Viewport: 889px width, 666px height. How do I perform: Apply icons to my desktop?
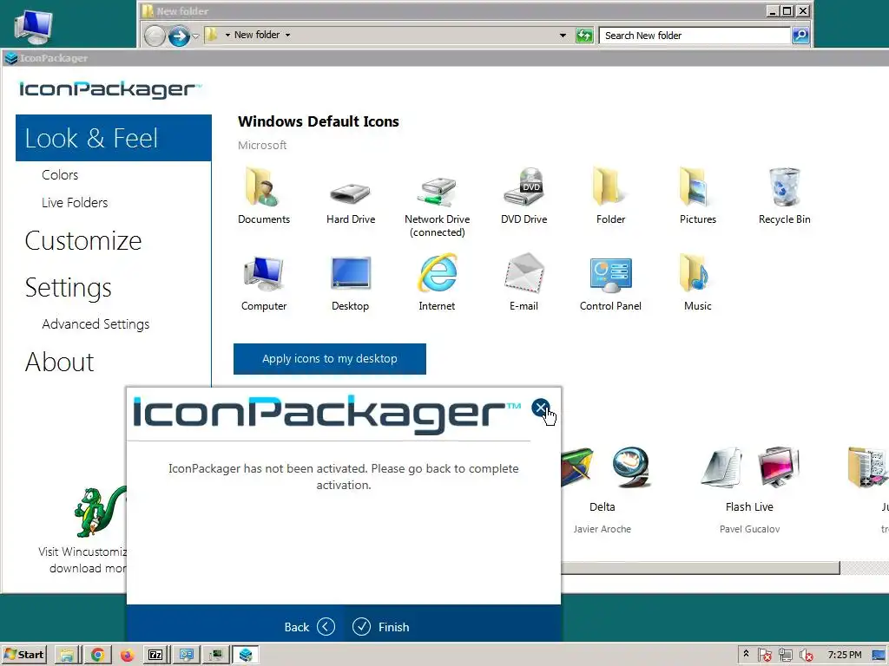[330, 359]
